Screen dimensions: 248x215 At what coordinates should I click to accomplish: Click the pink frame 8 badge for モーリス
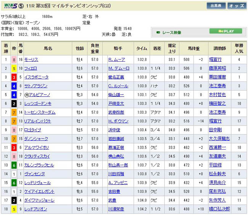[14, 59]
